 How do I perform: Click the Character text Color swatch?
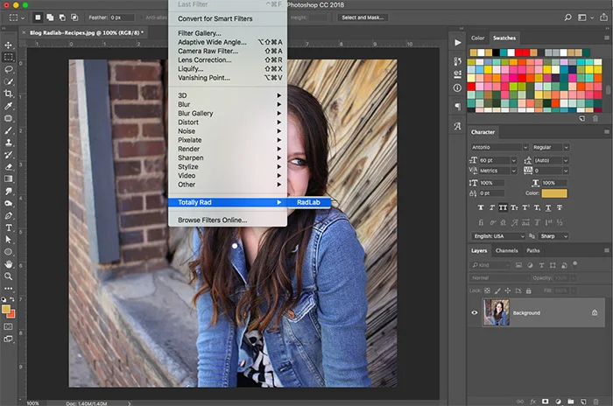click(554, 193)
